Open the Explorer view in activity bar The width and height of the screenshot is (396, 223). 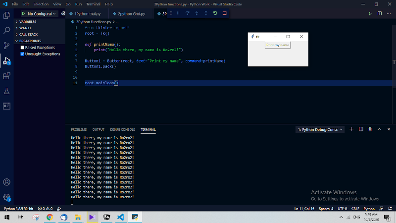point(6,15)
